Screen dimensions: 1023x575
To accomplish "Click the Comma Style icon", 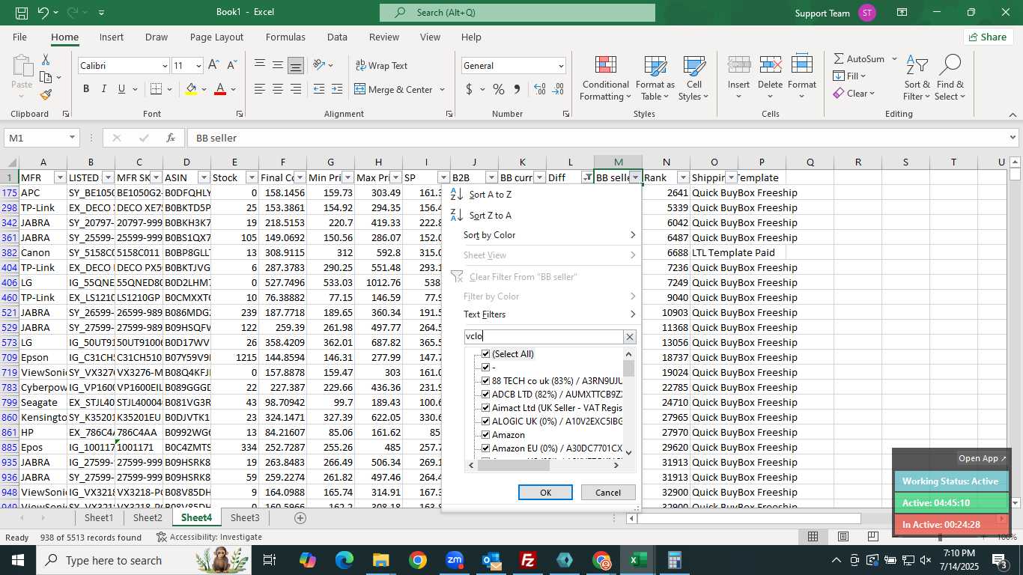I will click(517, 89).
